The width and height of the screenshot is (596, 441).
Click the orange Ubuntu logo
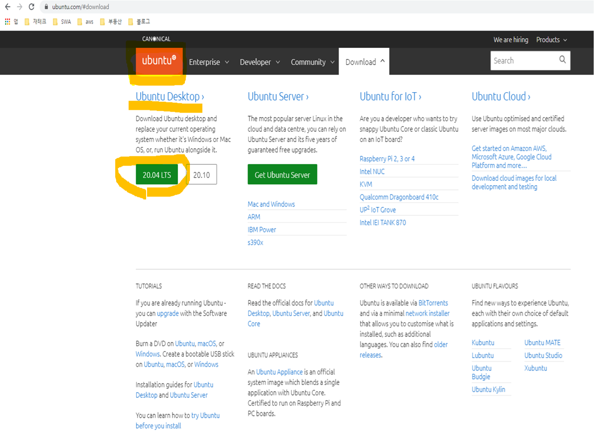click(x=159, y=60)
